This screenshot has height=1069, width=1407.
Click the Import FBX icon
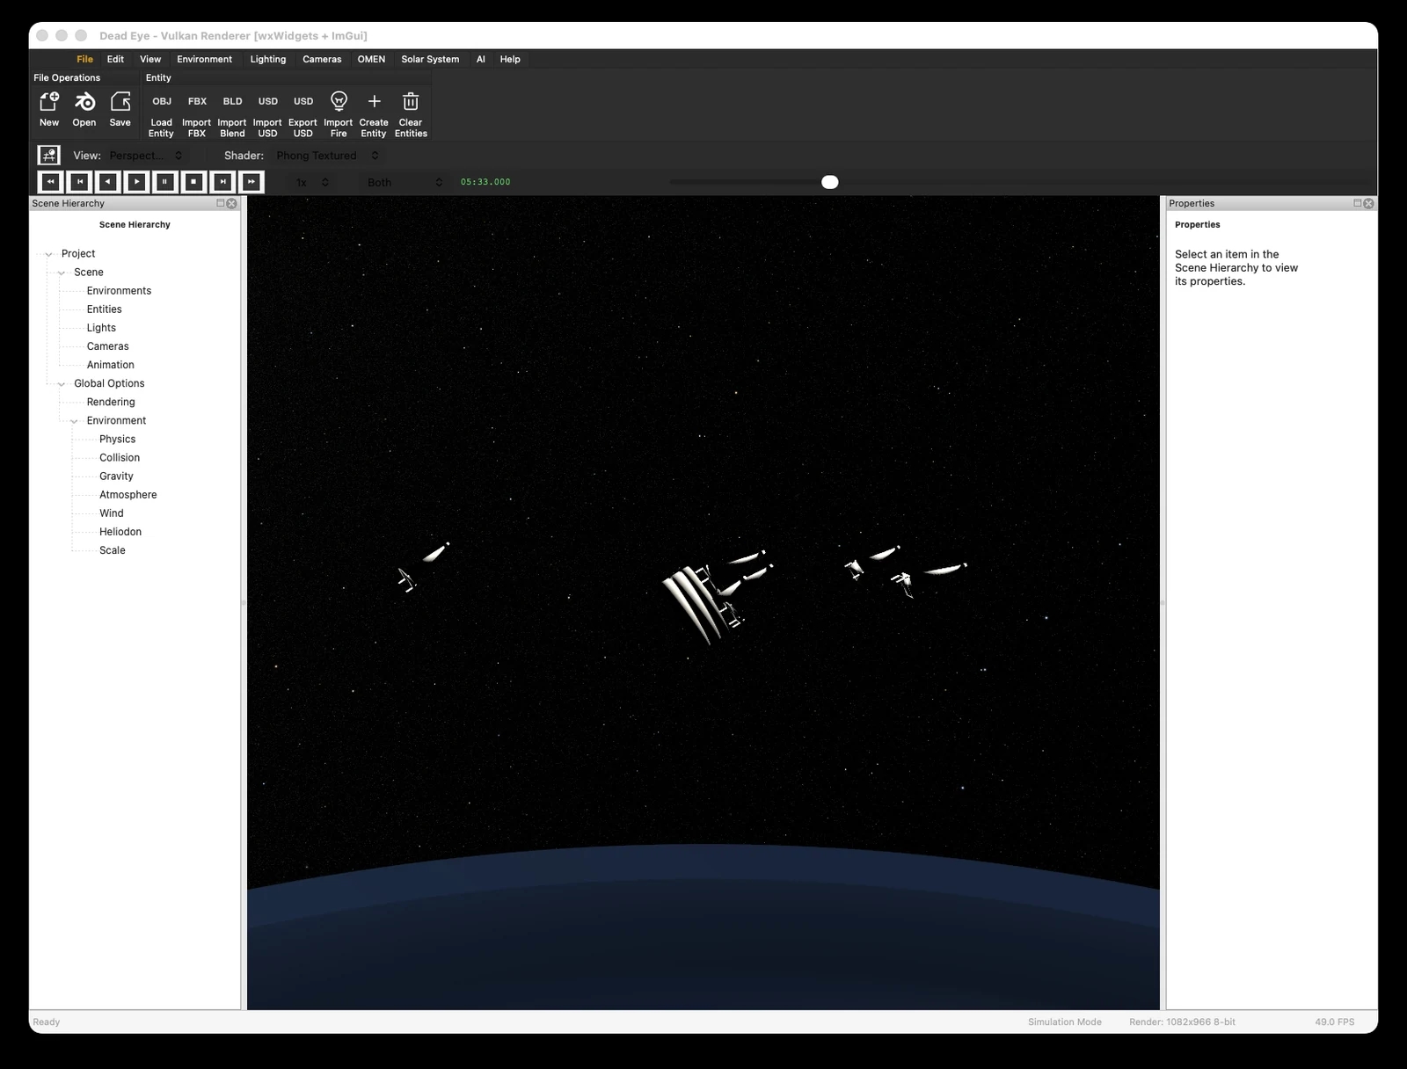click(197, 101)
